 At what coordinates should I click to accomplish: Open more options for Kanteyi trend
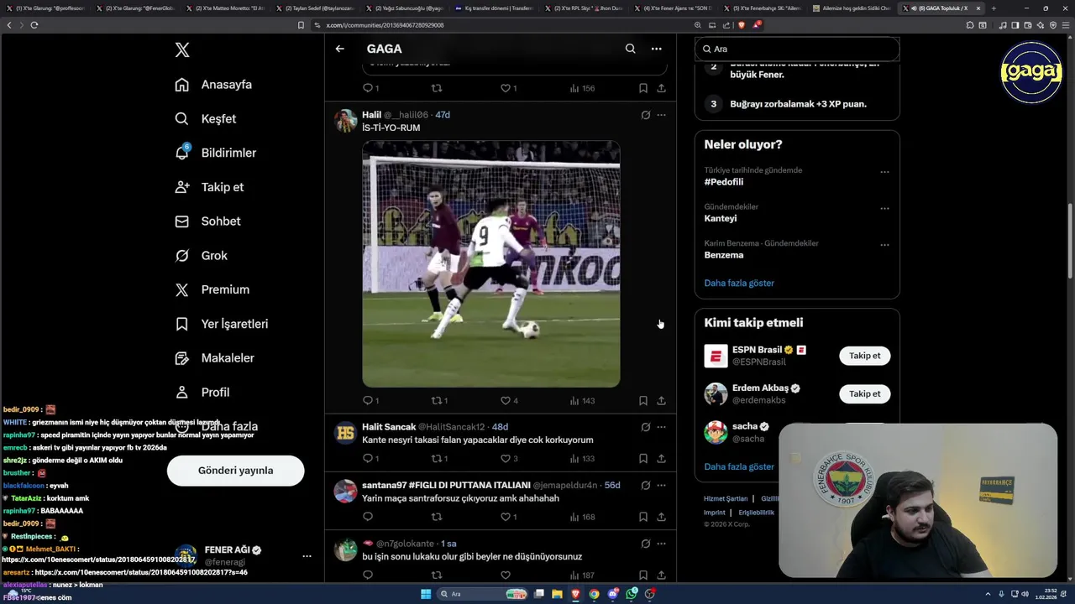(884, 209)
